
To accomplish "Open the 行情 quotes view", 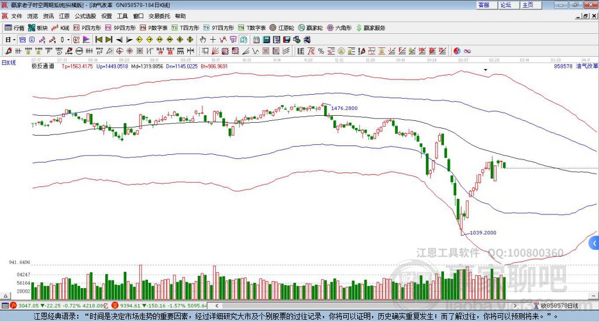I will pos(15,28).
